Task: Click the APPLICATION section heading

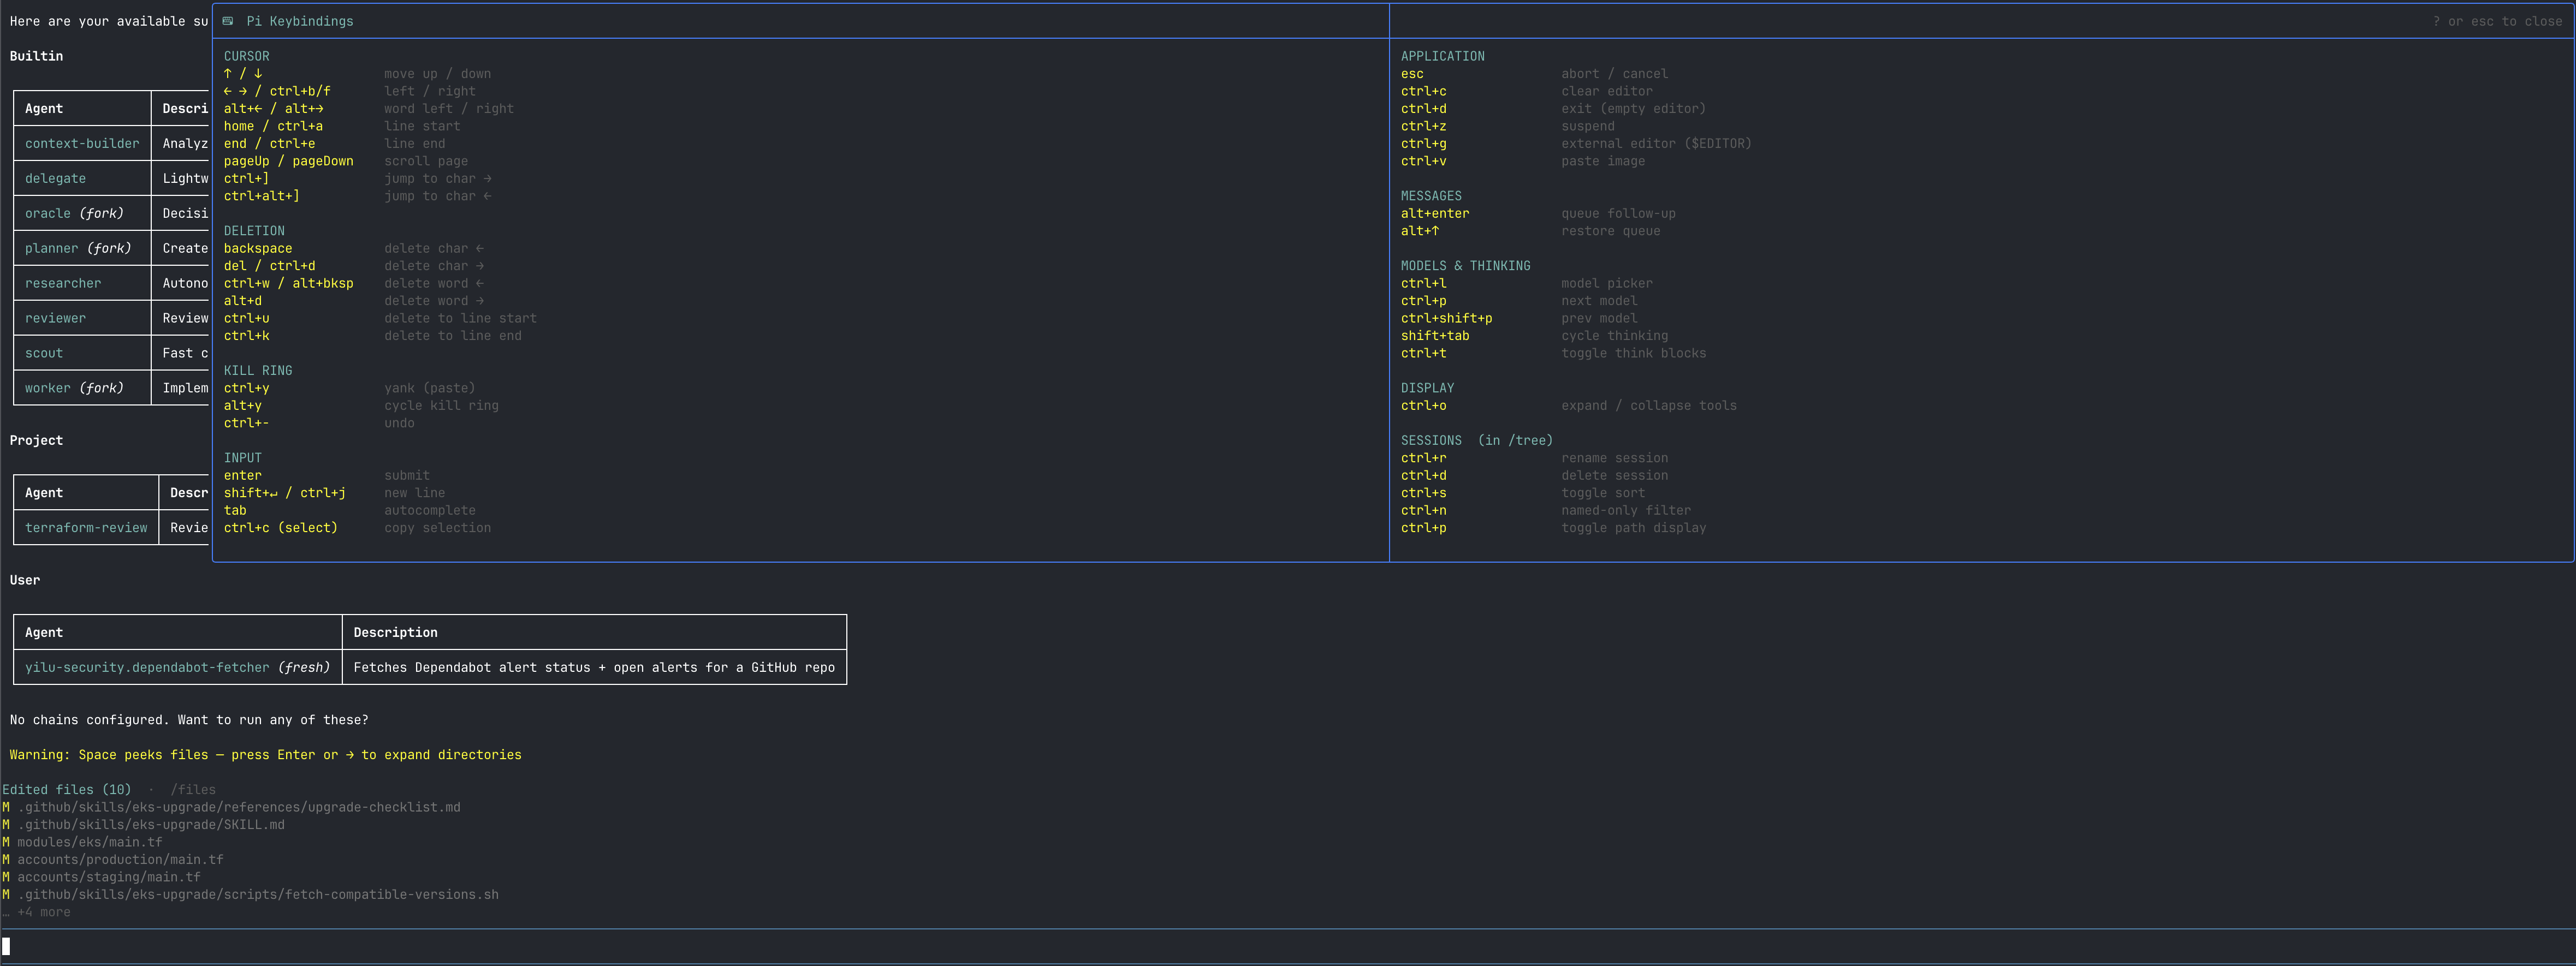Action: [1443, 56]
